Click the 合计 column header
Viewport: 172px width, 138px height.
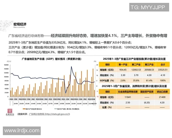coord(163,65)
